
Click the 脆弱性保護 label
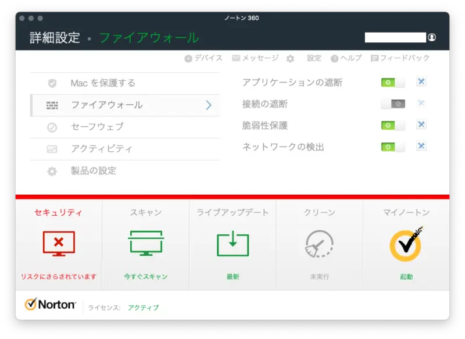click(x=265, y=126)
